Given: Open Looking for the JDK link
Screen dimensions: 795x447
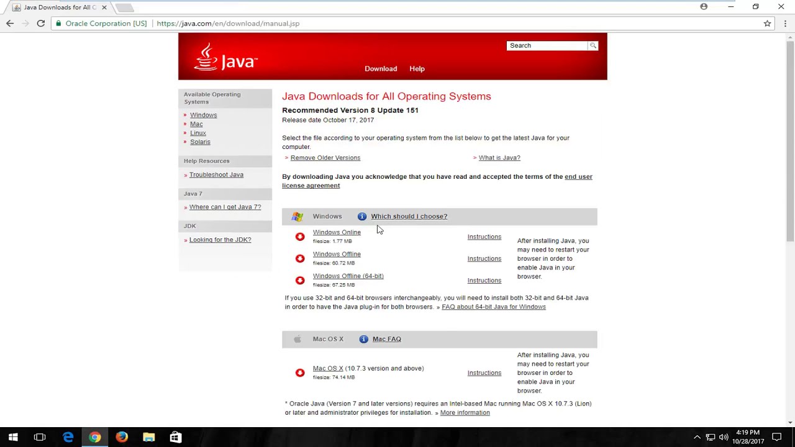Looking at the screenshot, I should point(220,240).
